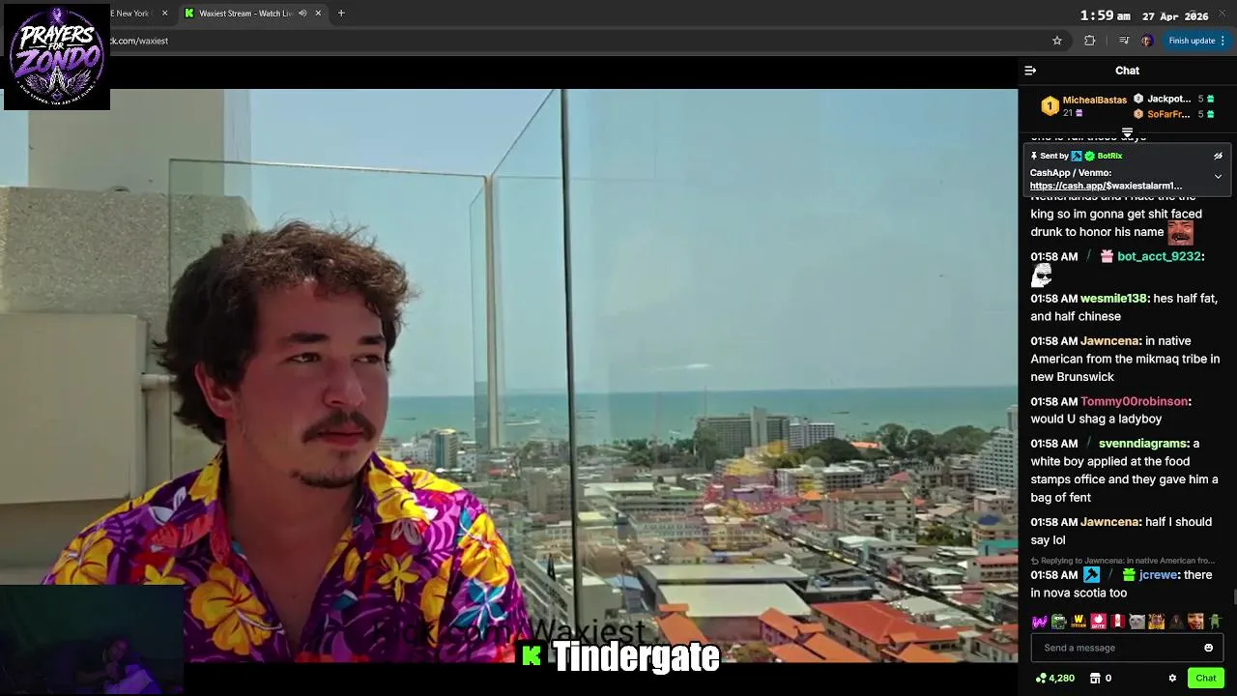The image size is (1237, 696).
Task: Mute the Waxiest Stream tab audio
Action: [302, 14]
